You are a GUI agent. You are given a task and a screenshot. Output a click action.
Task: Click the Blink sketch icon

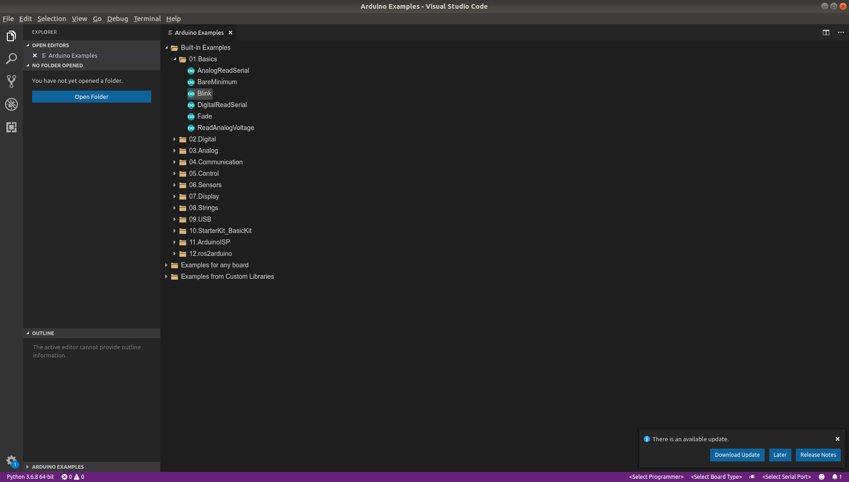pyautogui.click(x=191, y=93)
